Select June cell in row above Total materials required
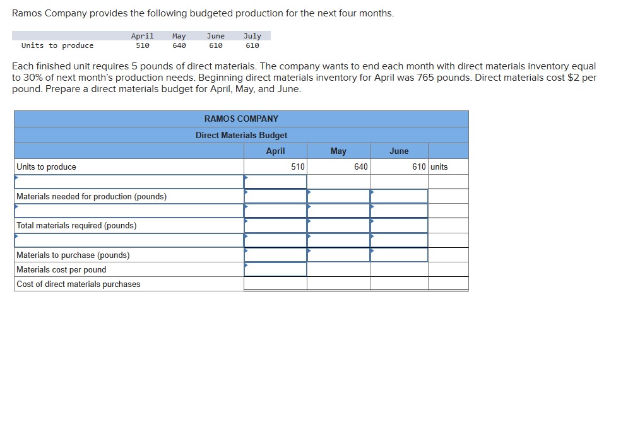640x427 pixels. [399, 211]
